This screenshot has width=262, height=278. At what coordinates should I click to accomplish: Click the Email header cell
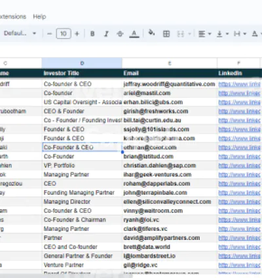coord(170,73)
